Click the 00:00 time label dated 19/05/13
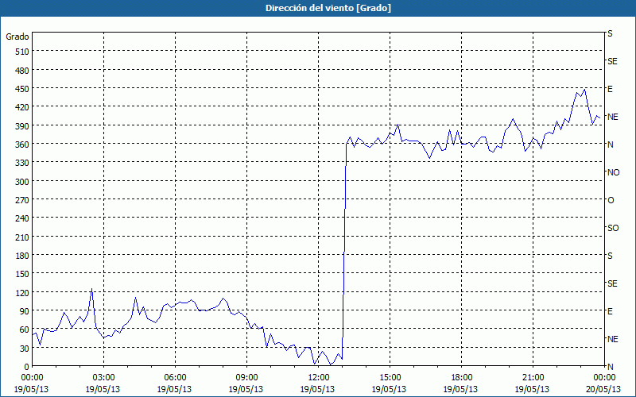 (x=32, y=378)
